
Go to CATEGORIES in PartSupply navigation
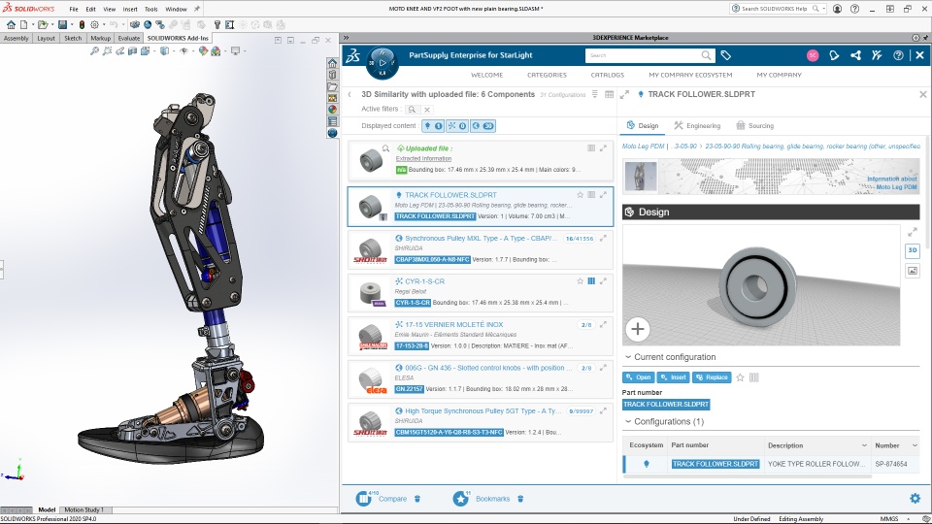547,75
